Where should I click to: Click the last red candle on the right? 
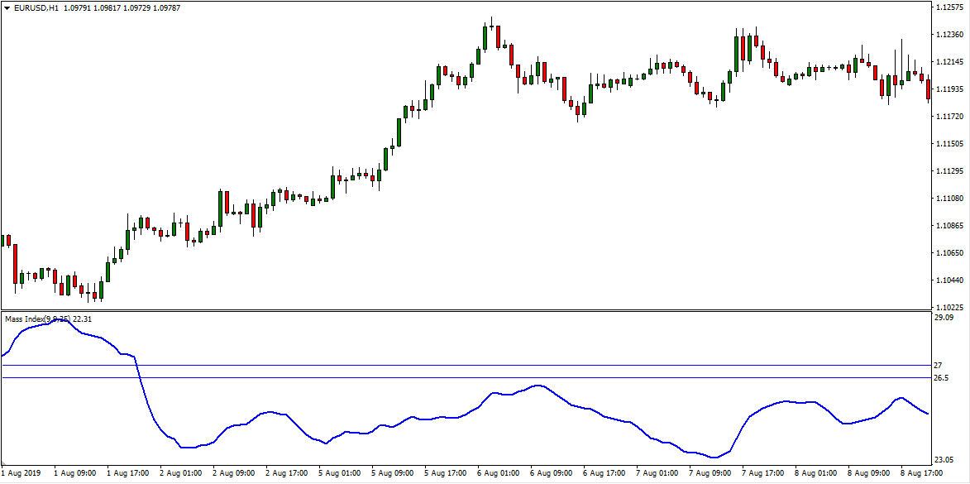tap(929, 89)
